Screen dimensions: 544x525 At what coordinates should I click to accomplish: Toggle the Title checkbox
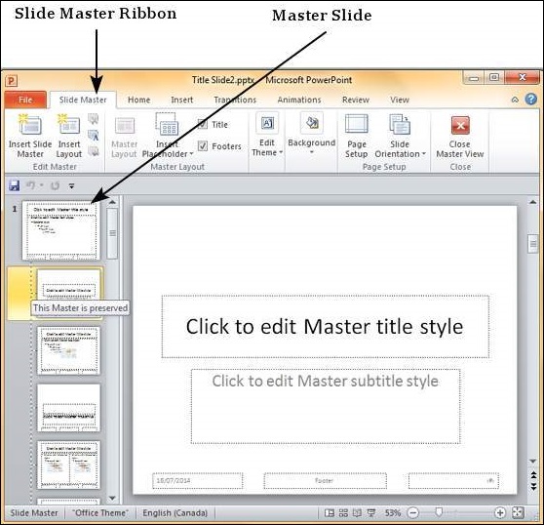(202, 124)
